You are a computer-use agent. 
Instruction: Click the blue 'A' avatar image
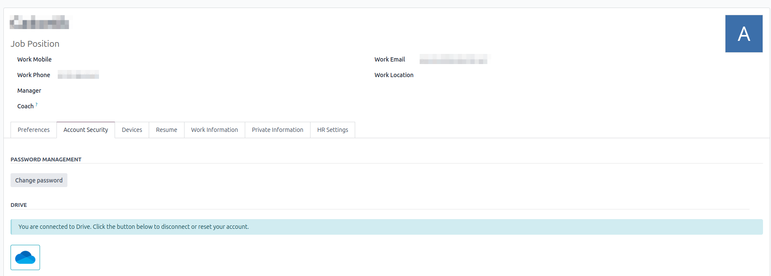tap(744, 34)
